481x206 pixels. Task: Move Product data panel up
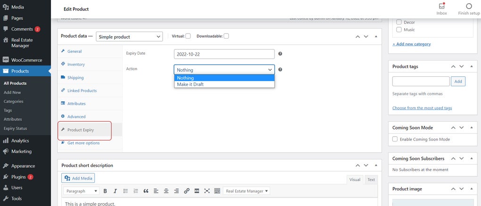[357, 36]
